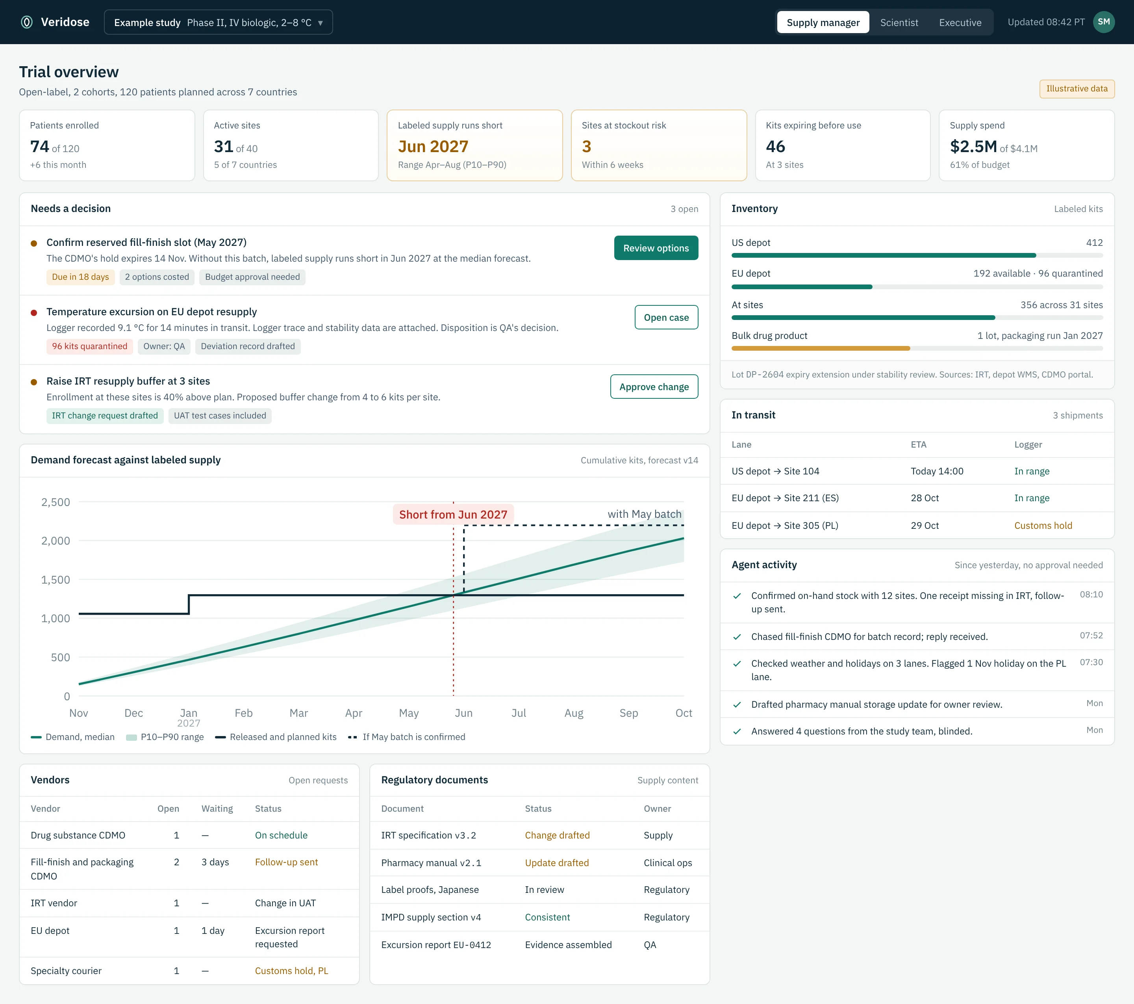Viewport: 1134px width, 1004px height.
Task: Click checkmark for Confirmed on-hand stock activity
Action: pyautogui.click(x=737, y=596)
